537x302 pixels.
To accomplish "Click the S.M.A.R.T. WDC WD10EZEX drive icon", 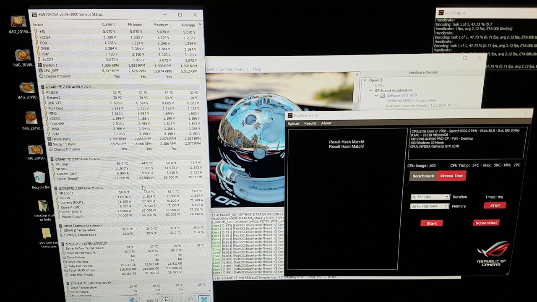I will point(67,283).
